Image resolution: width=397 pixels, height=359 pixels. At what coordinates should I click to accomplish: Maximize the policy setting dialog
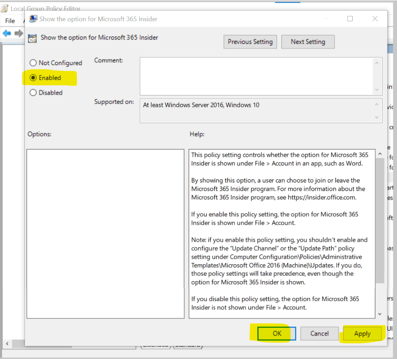pos(350,19)
